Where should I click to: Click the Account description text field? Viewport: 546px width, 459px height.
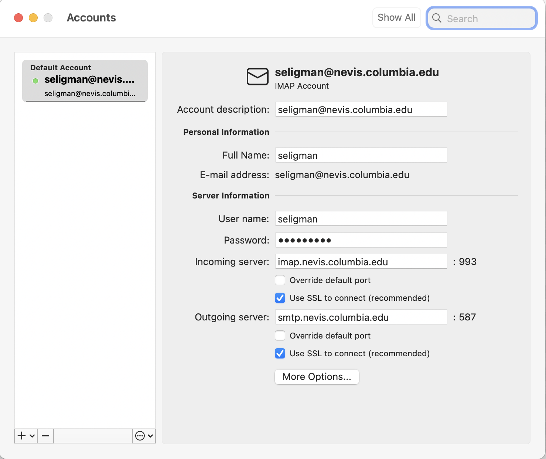pyautogui.click(x=361, y=109)
